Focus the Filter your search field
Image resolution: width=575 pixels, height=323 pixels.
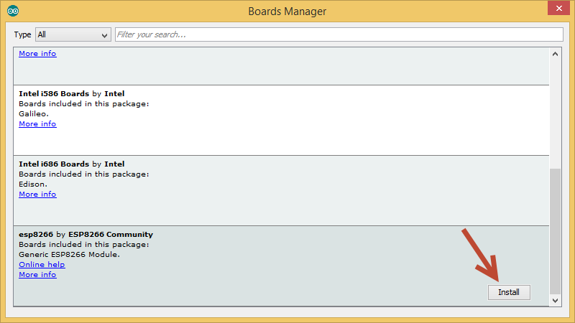(339, 34)
